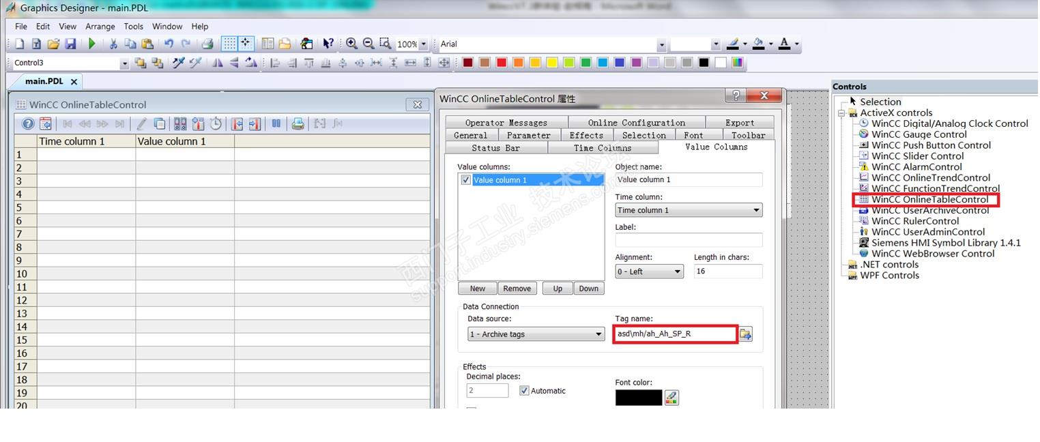Click the Start/Stop pause icon in table toolbar
The image size is (1040, 442).
pos(276,124)
